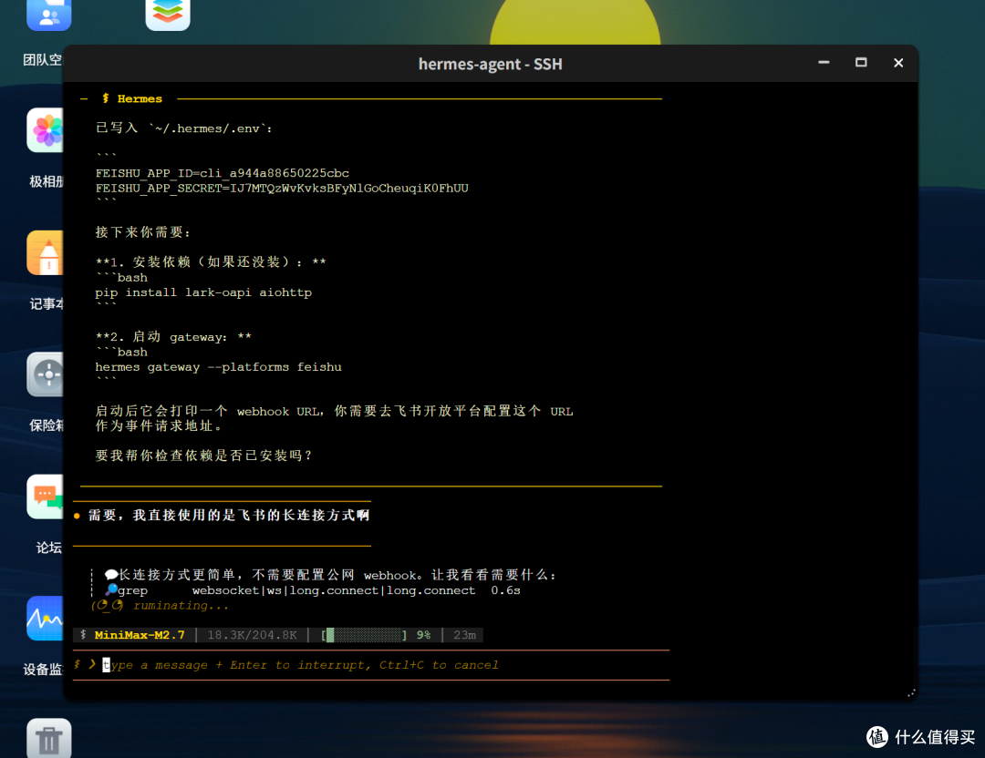The width and height of the screenshot is (985, 758).
Task: Click the Hermes label in header
Action: click(x=140, y=98)
